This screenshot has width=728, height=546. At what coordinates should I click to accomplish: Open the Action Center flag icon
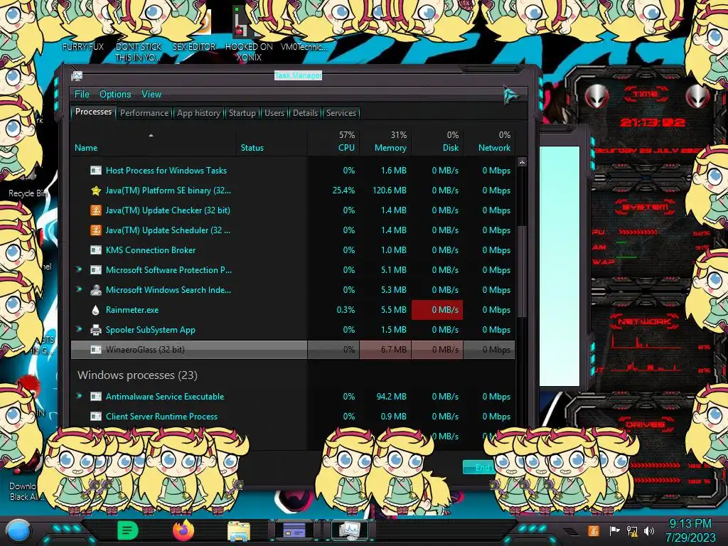[615, 530]
